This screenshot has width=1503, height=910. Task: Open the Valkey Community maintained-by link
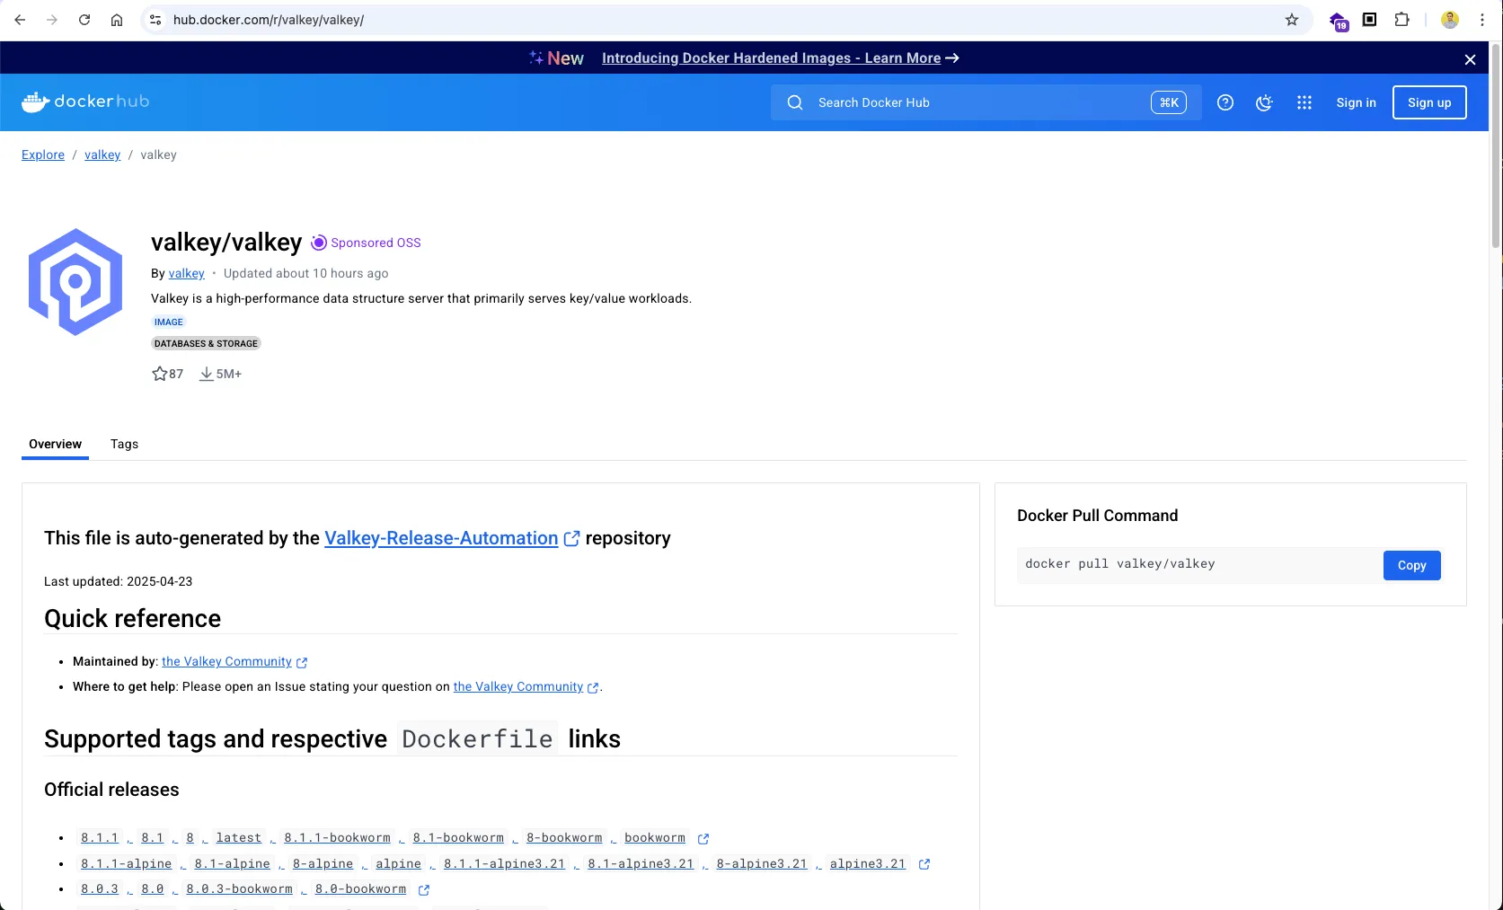pyautogui.click(x=226, y=661)
